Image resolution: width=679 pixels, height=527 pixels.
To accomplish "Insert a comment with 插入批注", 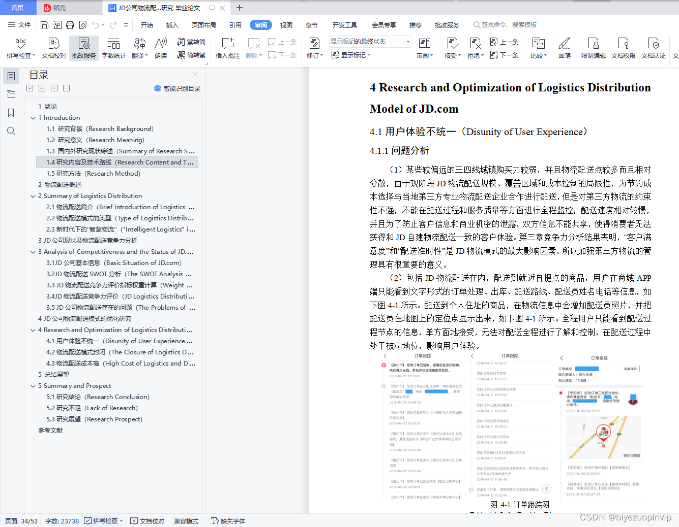I will 228,48.
